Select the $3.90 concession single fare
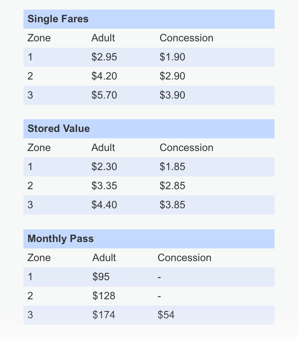Viewport: 298px width, 339px height. tap(172, 95)
